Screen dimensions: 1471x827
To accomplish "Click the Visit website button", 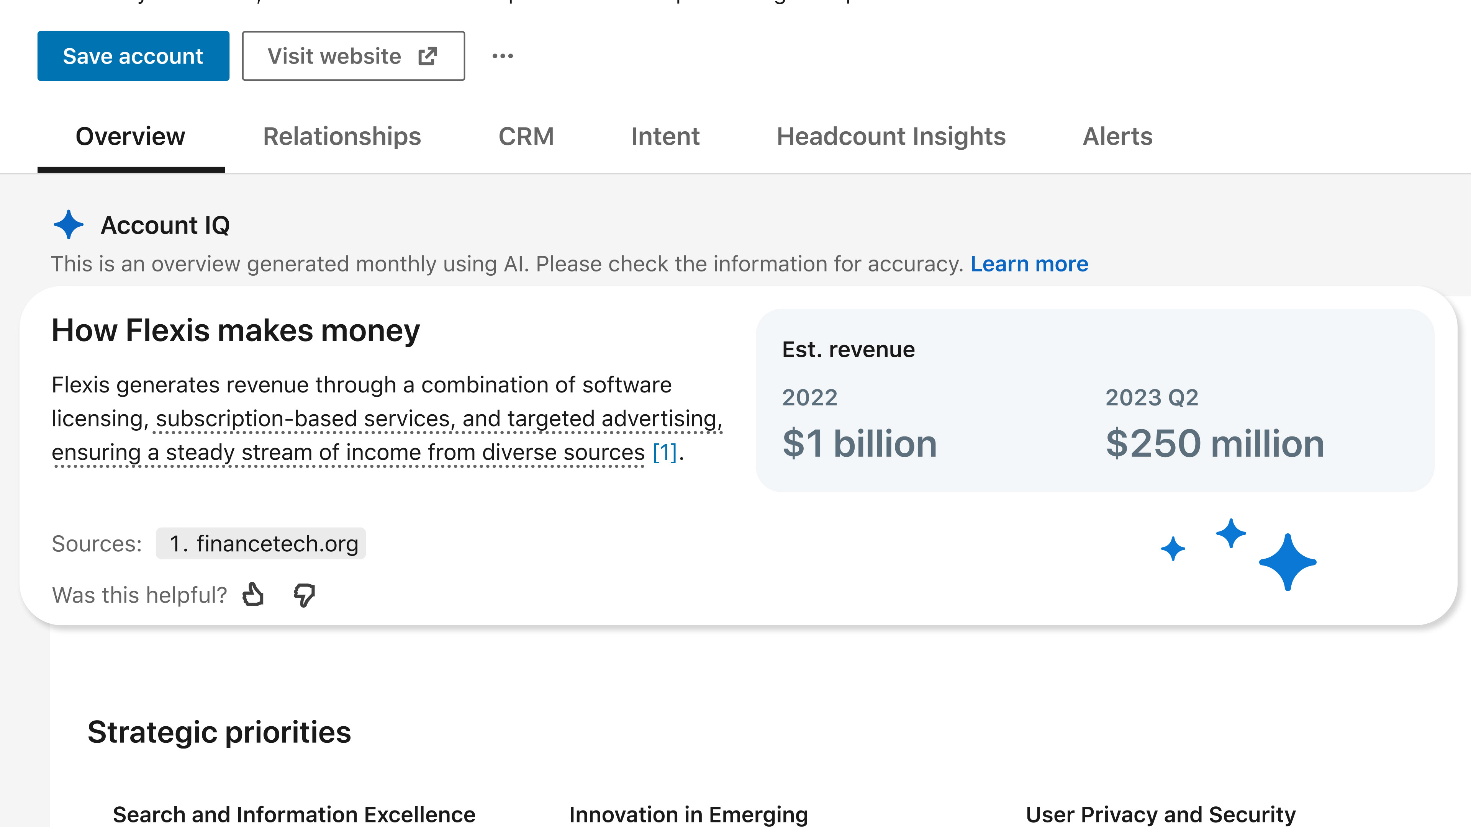I will coord(353,56).
